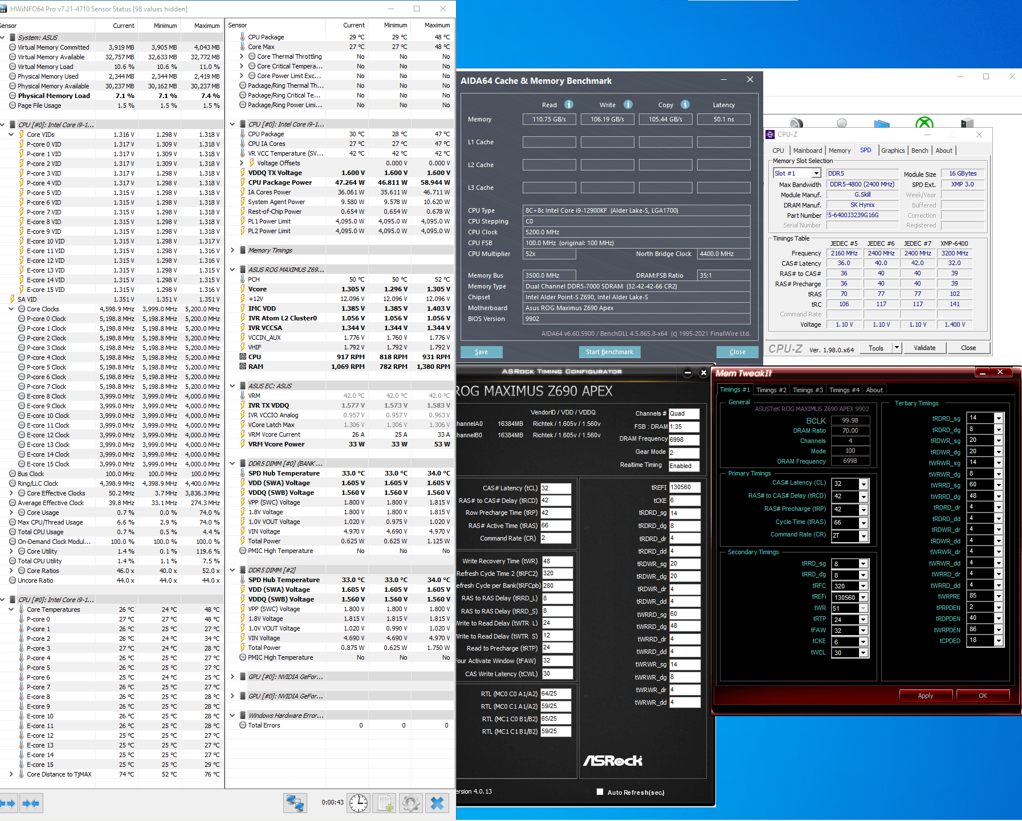This screenshot has width=1022, height=821.
Task: Click the HWiNFO log-file document icon
Action: pos(385,803)
